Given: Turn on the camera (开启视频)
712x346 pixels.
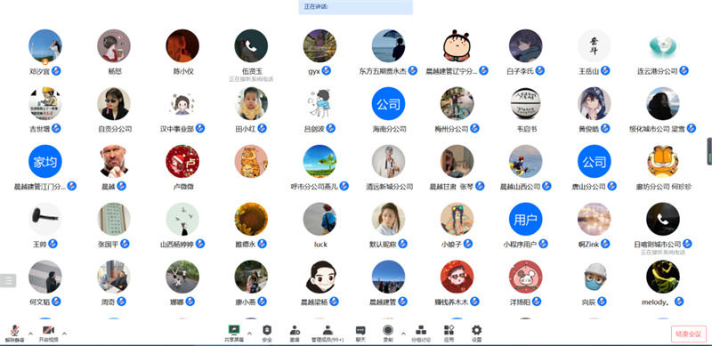Looking at the screenshot, I should point(49,334).
